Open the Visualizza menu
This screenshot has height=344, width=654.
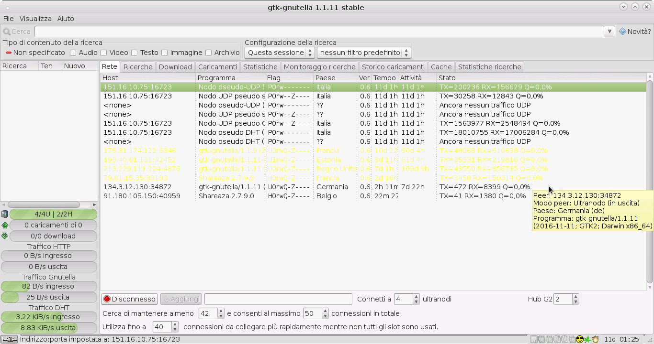click(35, 19)
